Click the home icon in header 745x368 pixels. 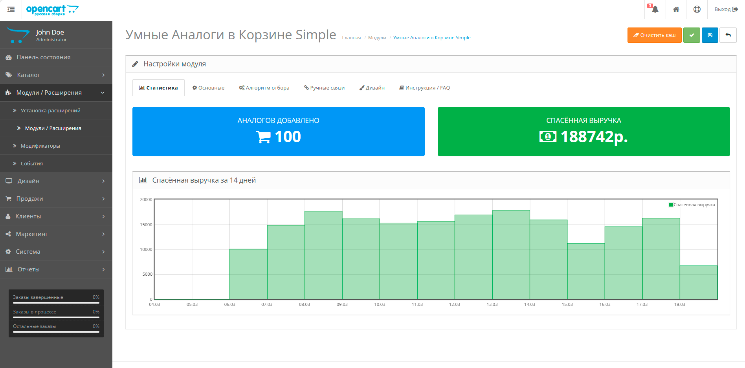coord(676,9)
